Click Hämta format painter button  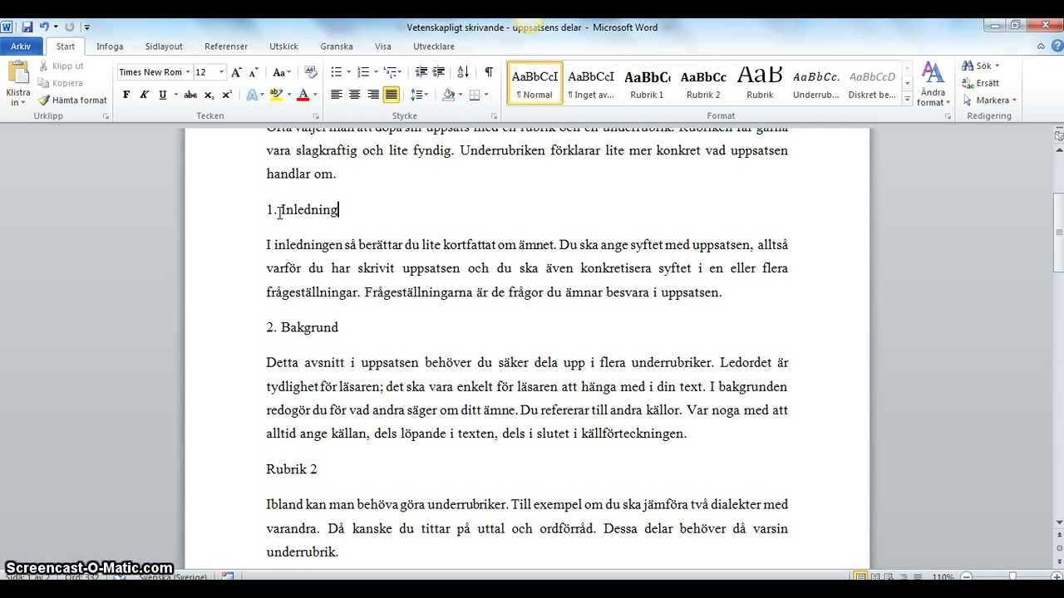coord(72,100)
